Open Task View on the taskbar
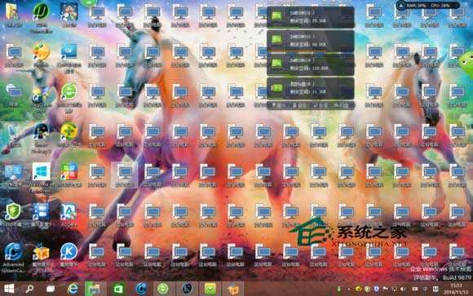 pyautogui.click(x=51, y=289)
